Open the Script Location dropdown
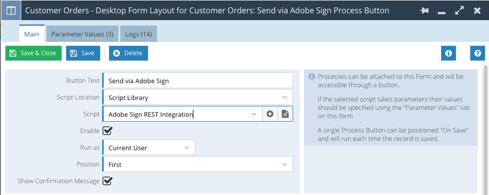489x195 pixels. tap(197, 98)
